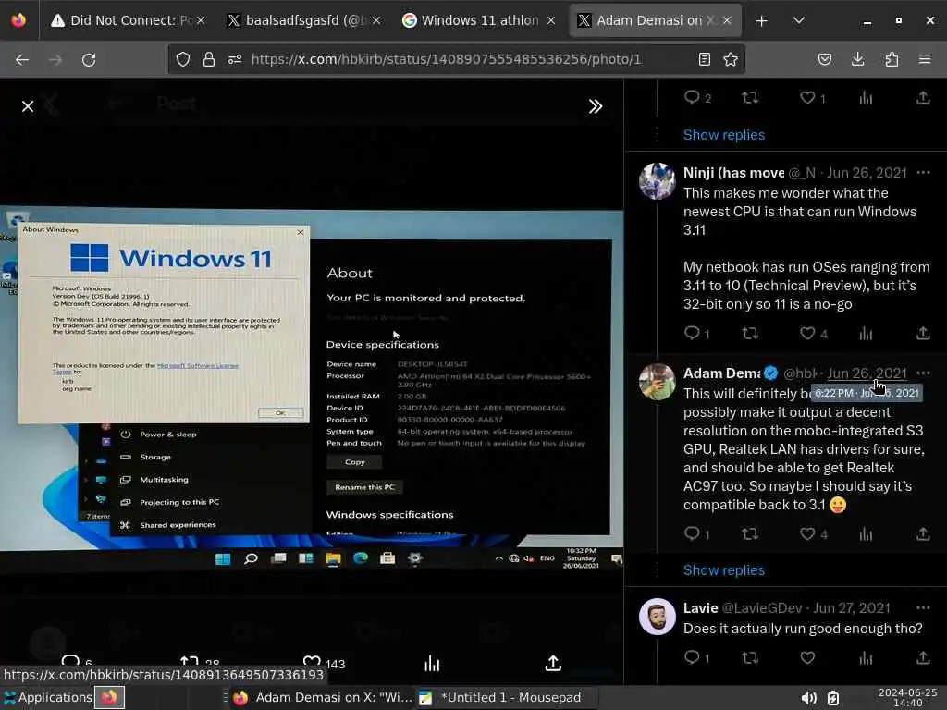Reload the page with the refresh icon

pyautogui.click(x=89, y=60)
